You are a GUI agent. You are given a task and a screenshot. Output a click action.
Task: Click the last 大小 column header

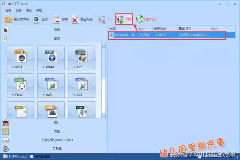click(x=223, y=28)
